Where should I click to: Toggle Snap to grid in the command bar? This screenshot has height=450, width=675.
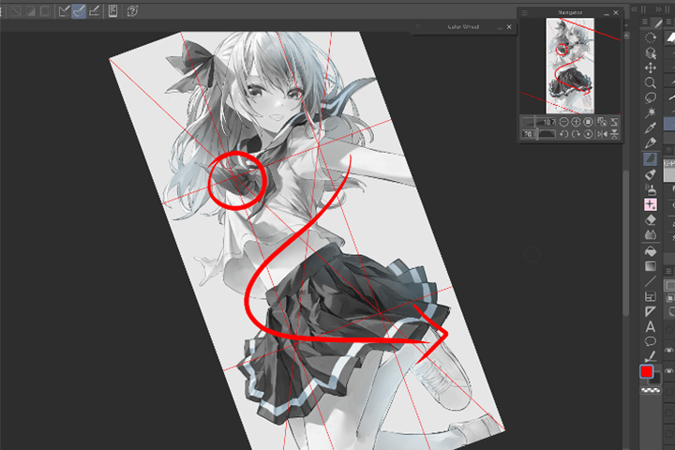(95, 10)
